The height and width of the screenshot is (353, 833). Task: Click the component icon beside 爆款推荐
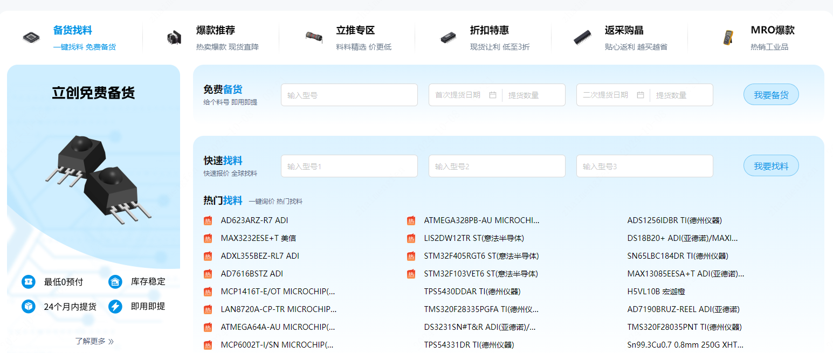174,38
